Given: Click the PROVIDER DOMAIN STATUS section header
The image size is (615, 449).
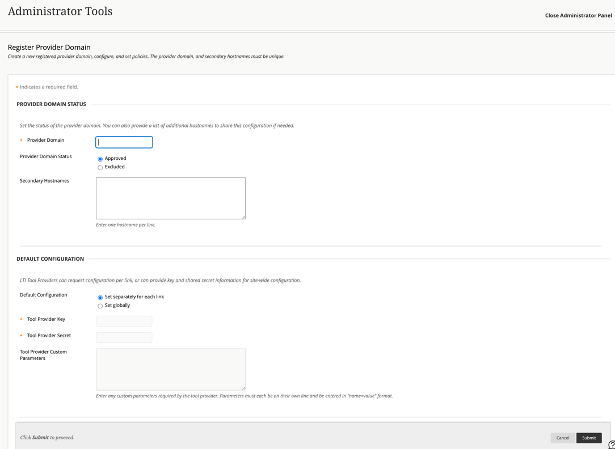Looking at the screenshot, I should [52, 104].
